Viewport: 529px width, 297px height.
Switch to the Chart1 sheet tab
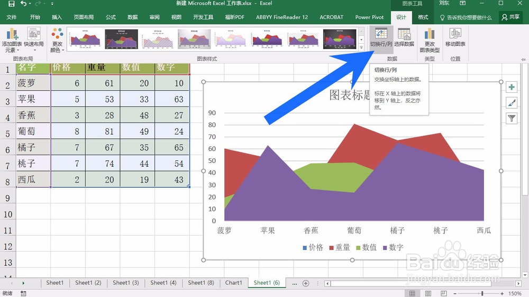[x=233, y=283]
